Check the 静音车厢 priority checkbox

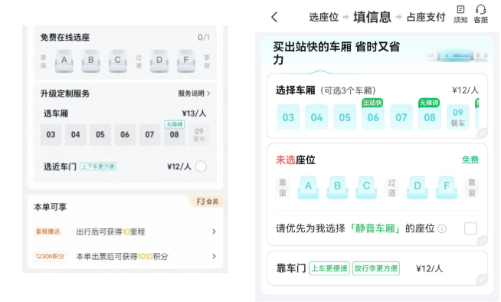pos(470,228)
